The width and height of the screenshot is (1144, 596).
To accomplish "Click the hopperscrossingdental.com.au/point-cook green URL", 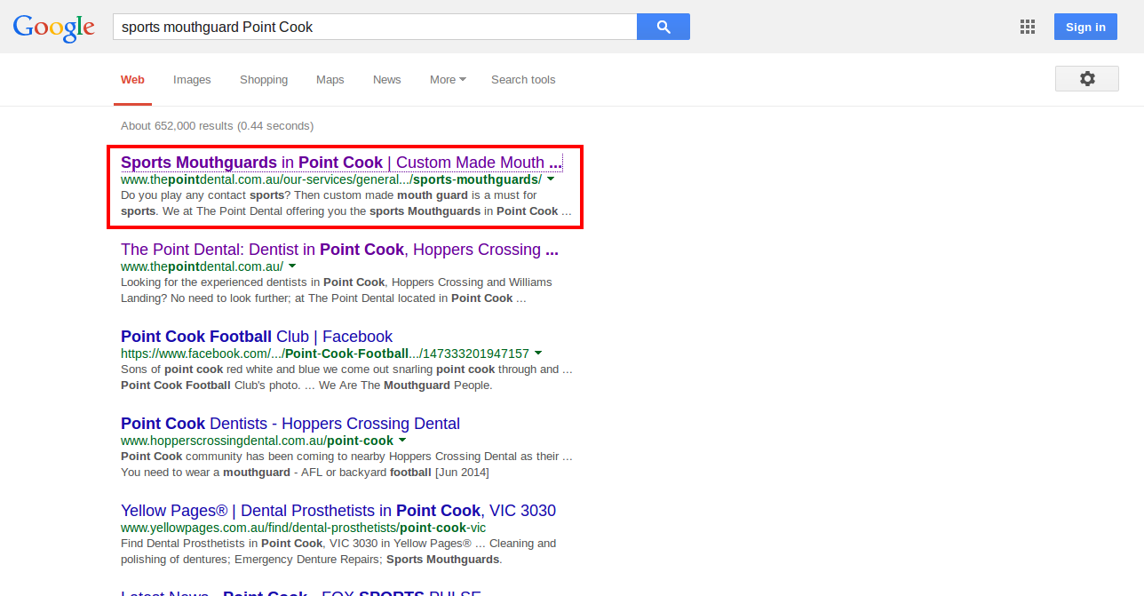I will coord(257,441).
